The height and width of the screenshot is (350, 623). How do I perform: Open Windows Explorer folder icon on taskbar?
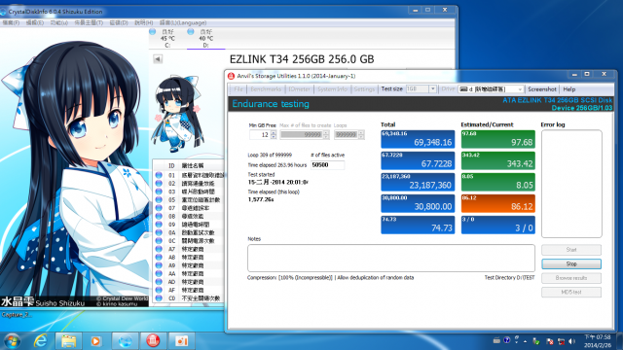68,340
